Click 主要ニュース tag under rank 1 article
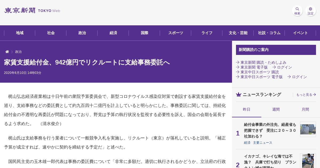The height and width of the screenshot is (168, 320). [263, 143]
